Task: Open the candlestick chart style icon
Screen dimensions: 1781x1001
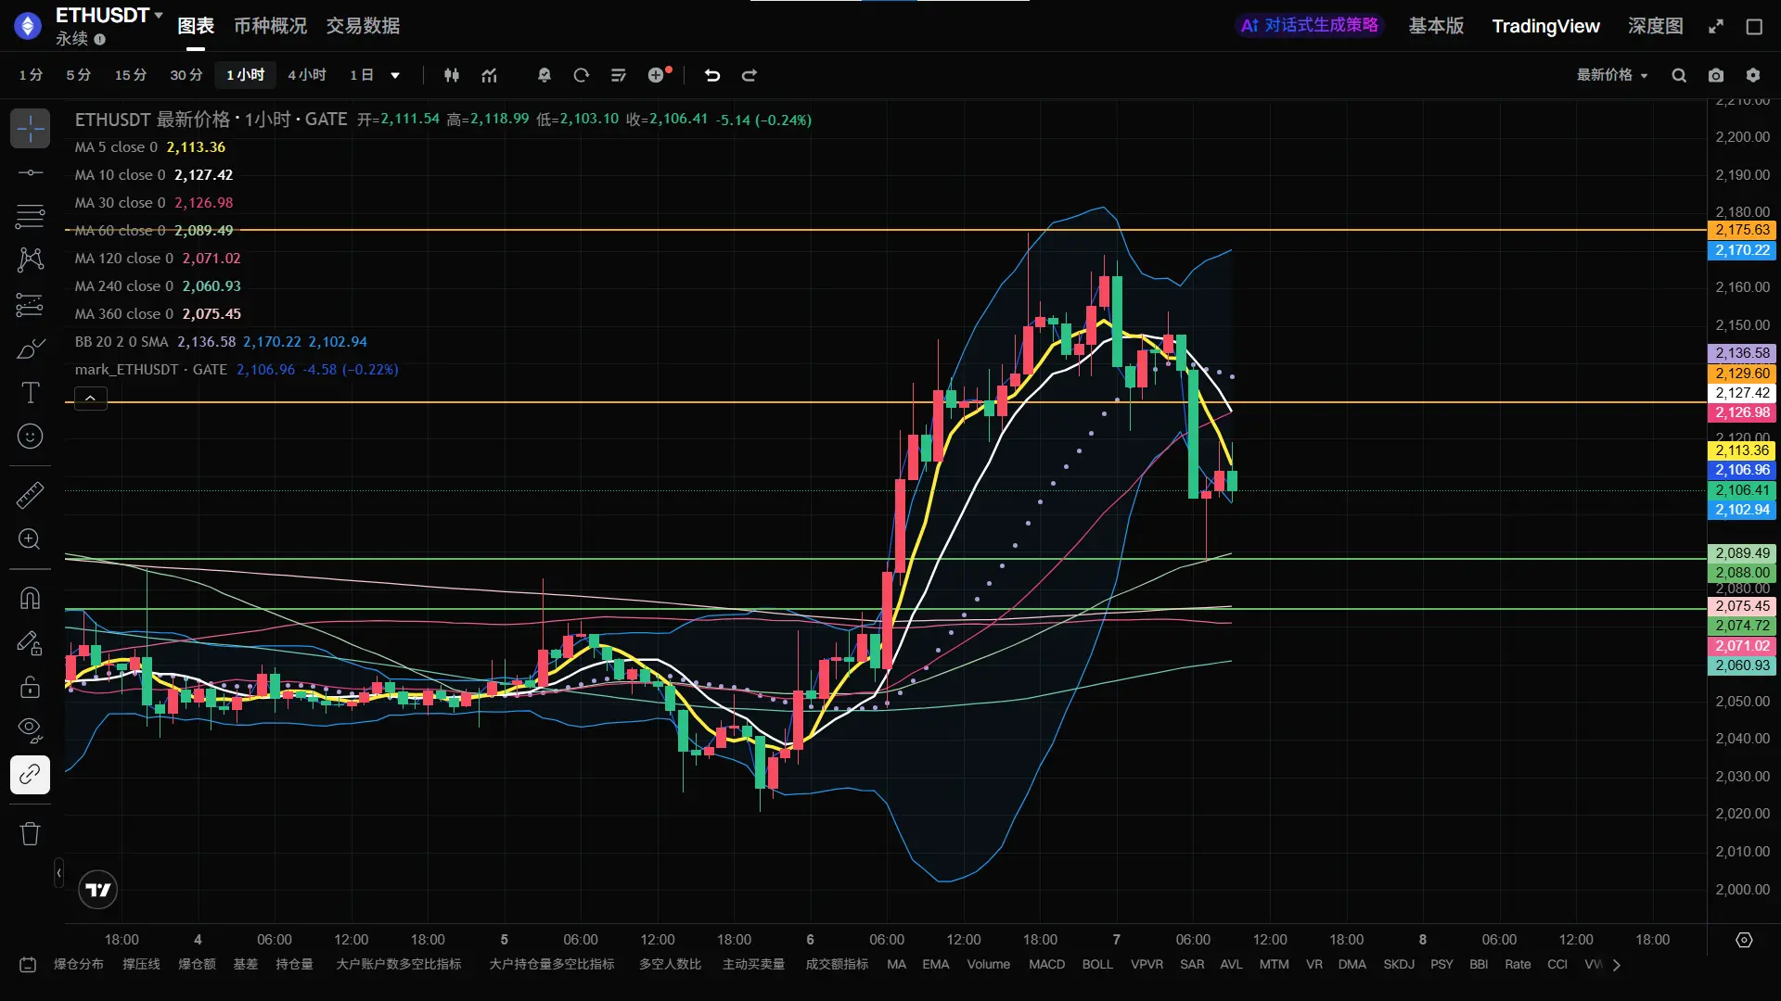Action: [452, 75]
